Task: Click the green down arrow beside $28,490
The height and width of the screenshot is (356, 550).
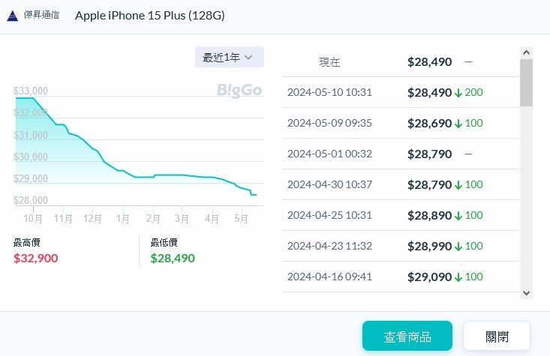Action: 458,93
